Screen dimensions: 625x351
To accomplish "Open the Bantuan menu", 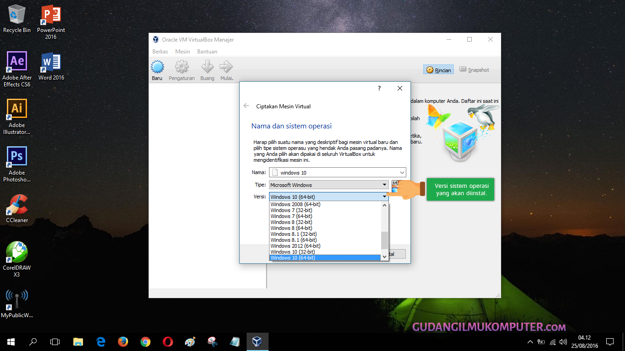I will tap(207, 52).
